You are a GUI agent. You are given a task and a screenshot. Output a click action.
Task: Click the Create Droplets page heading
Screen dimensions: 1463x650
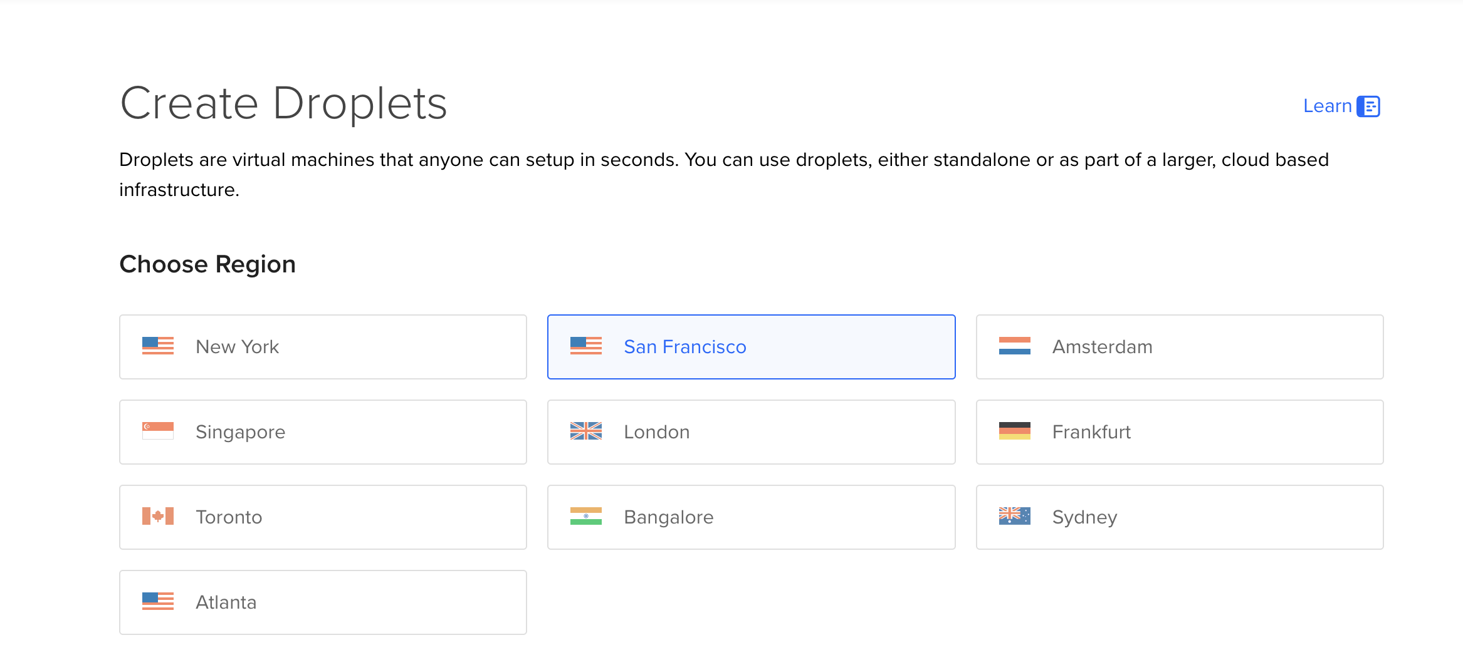click(x=283, y=103)
